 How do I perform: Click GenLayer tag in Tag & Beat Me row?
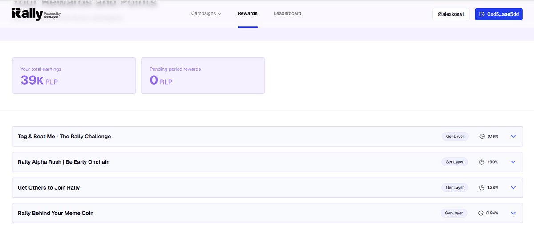pos(455,137)
